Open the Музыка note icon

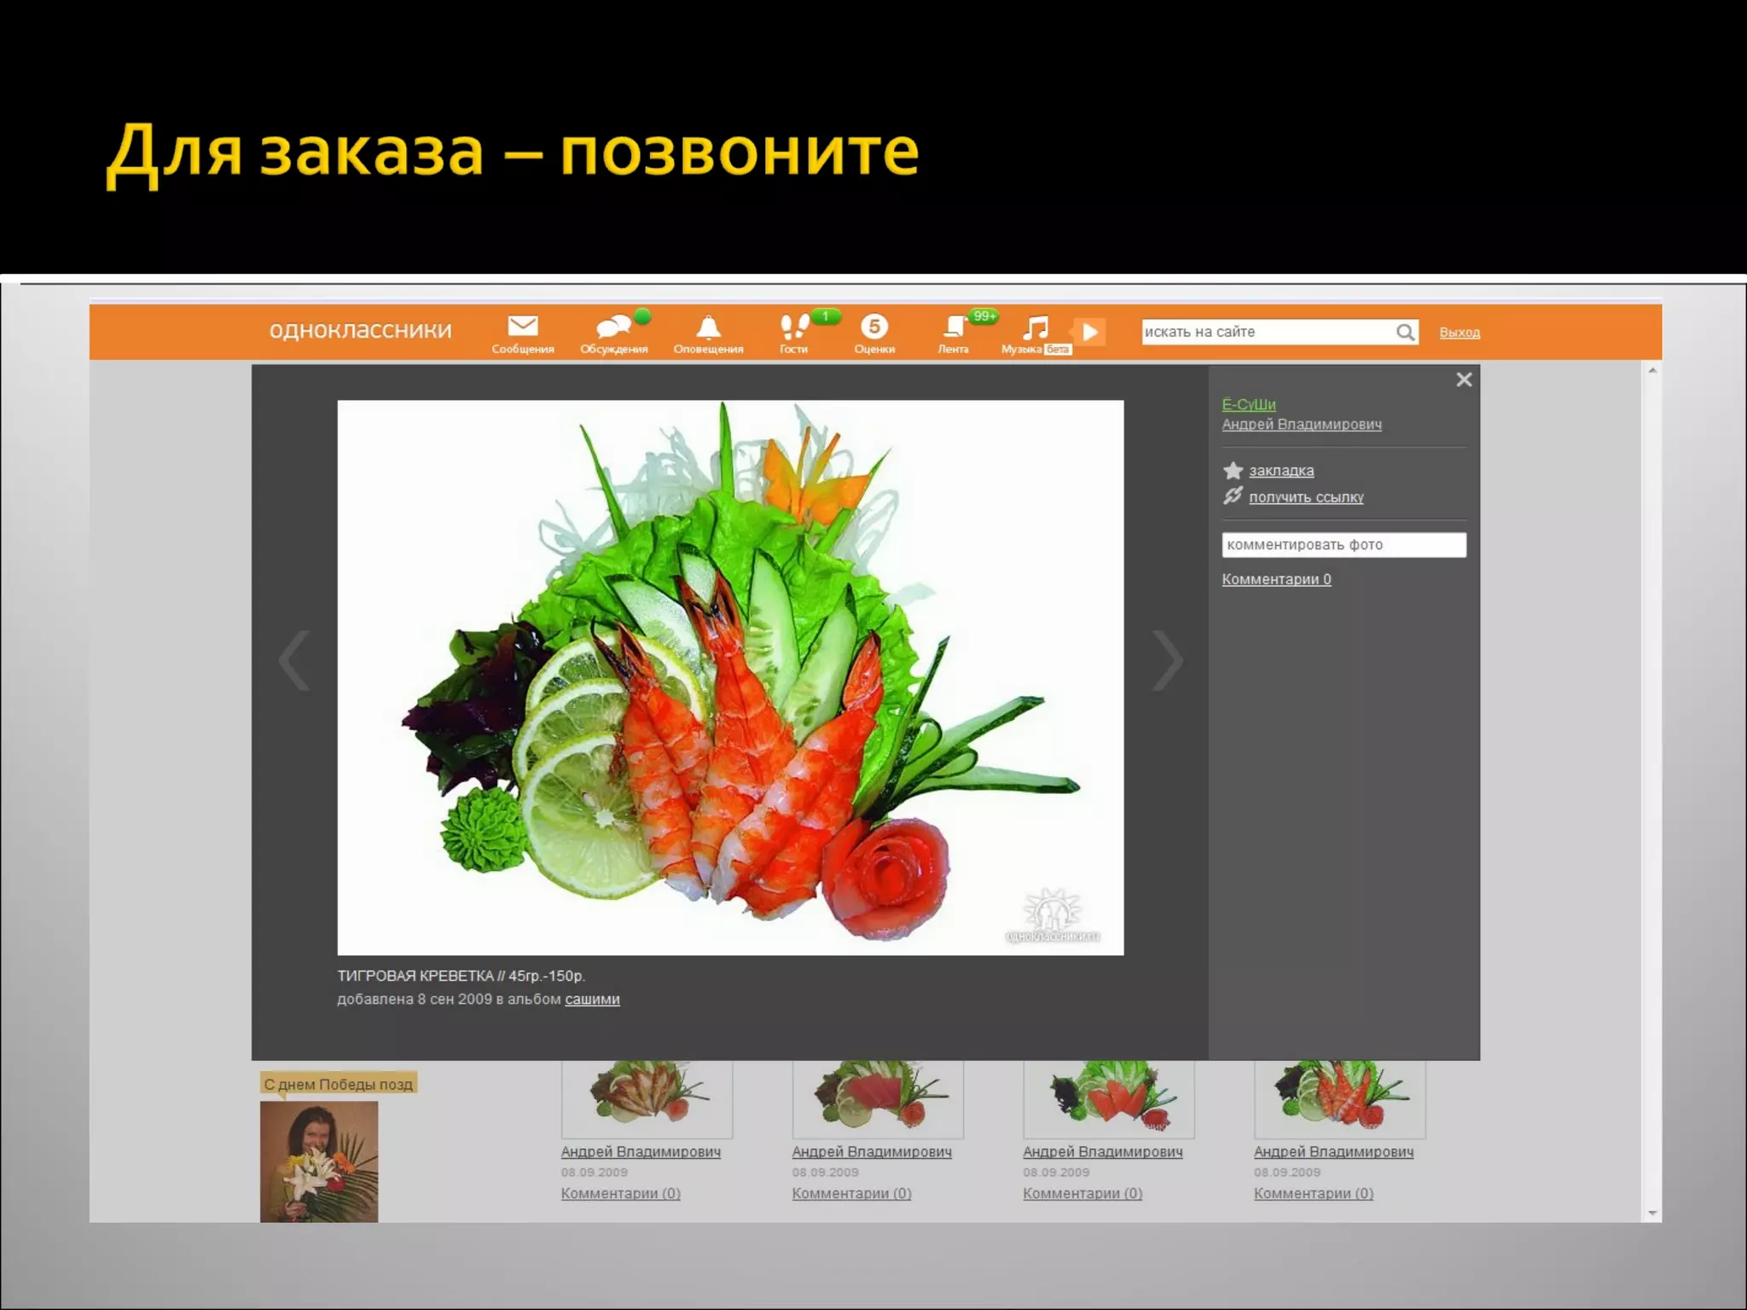1036,327
